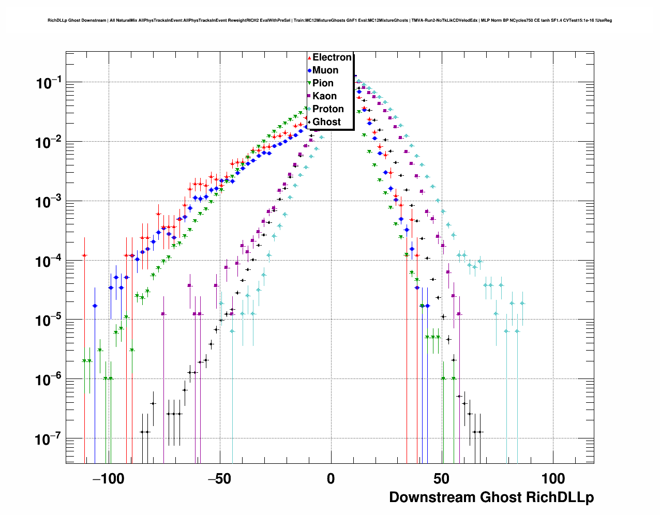Select the green Pion triangle legend marker

[309, 84]
